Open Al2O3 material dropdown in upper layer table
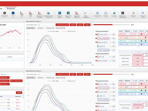 [x=128, y=44]
